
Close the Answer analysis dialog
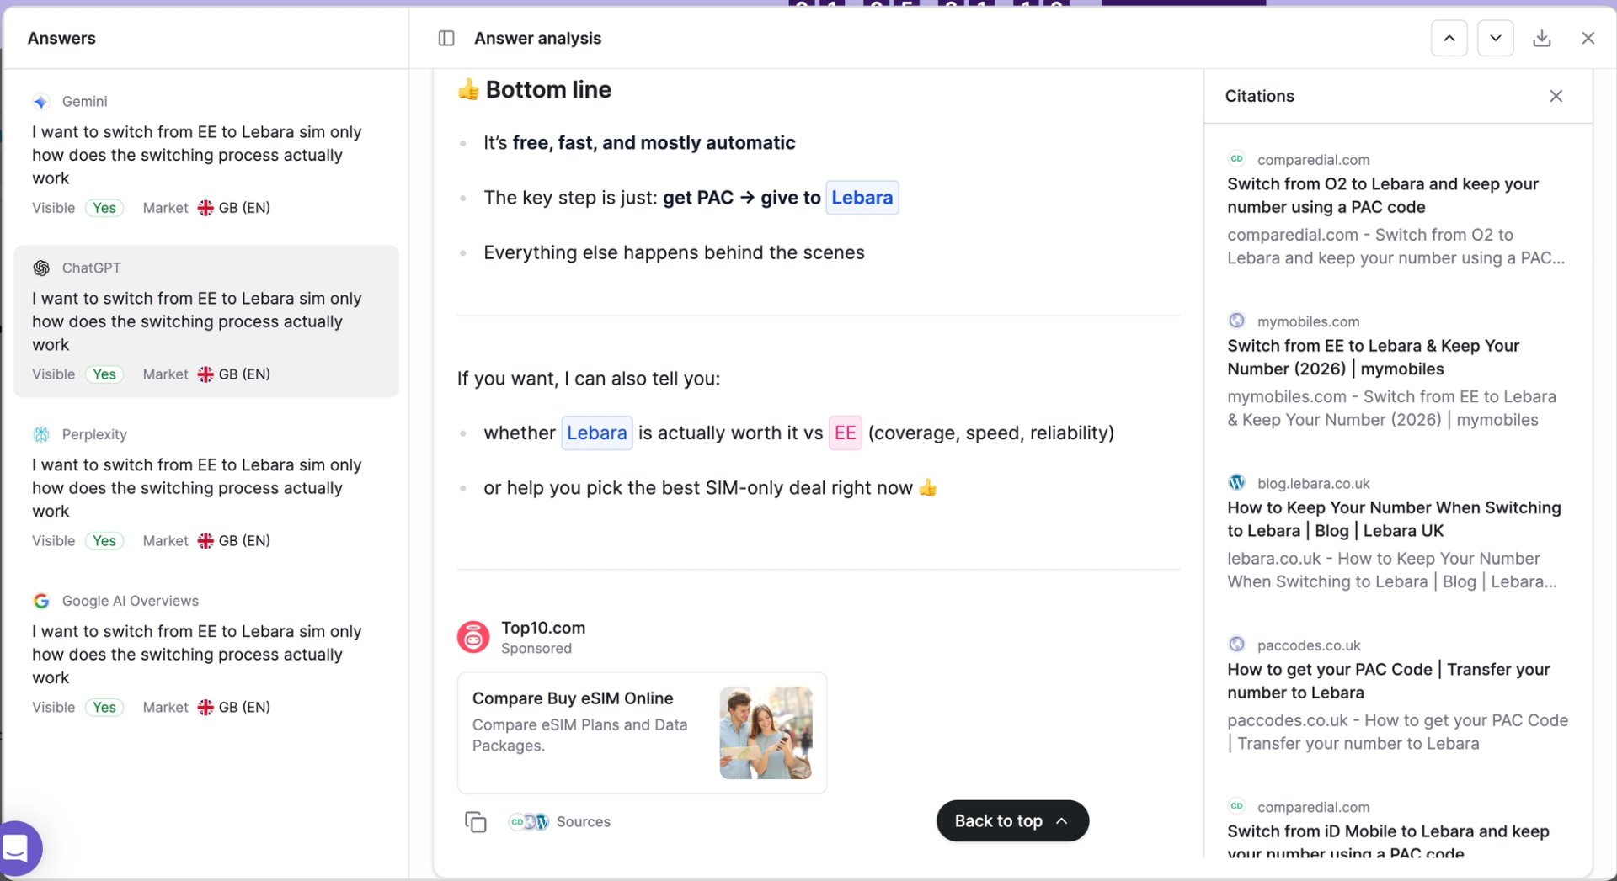tap(1588, 38)
